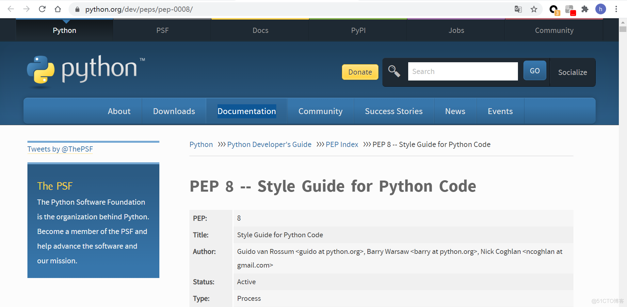Open the extensions puzzle icon

click(x=585, y=9)
